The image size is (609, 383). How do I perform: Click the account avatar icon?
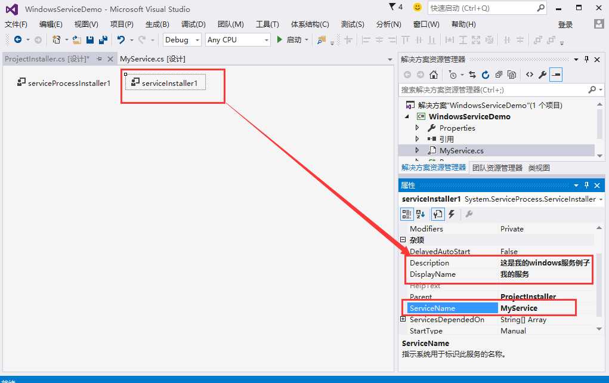[598, 24]
